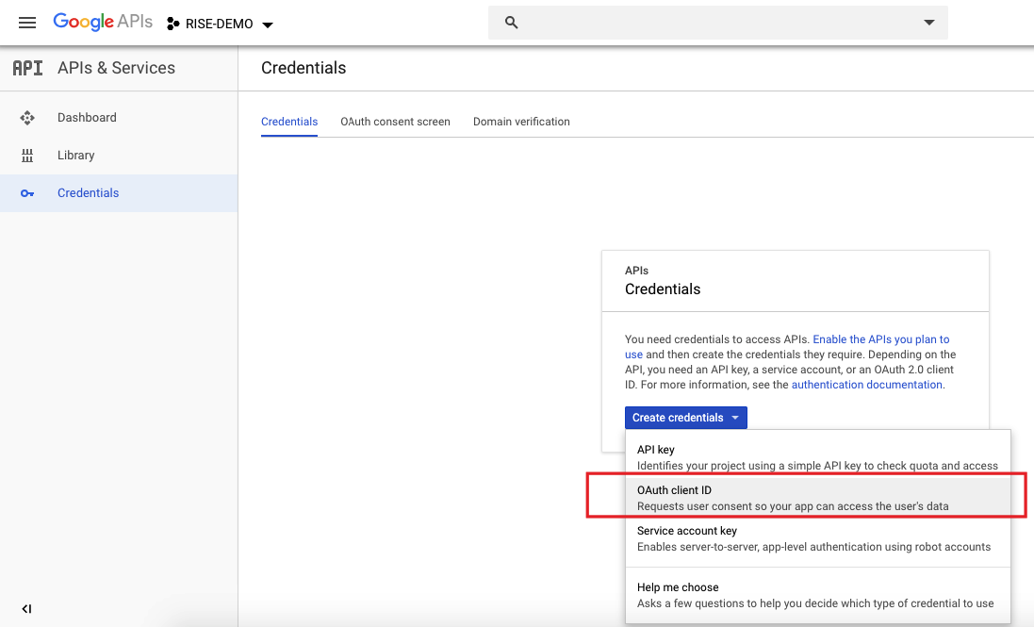Click the key icon beside Credentials
Viewport: 1034px width, 627px height.
27,193
